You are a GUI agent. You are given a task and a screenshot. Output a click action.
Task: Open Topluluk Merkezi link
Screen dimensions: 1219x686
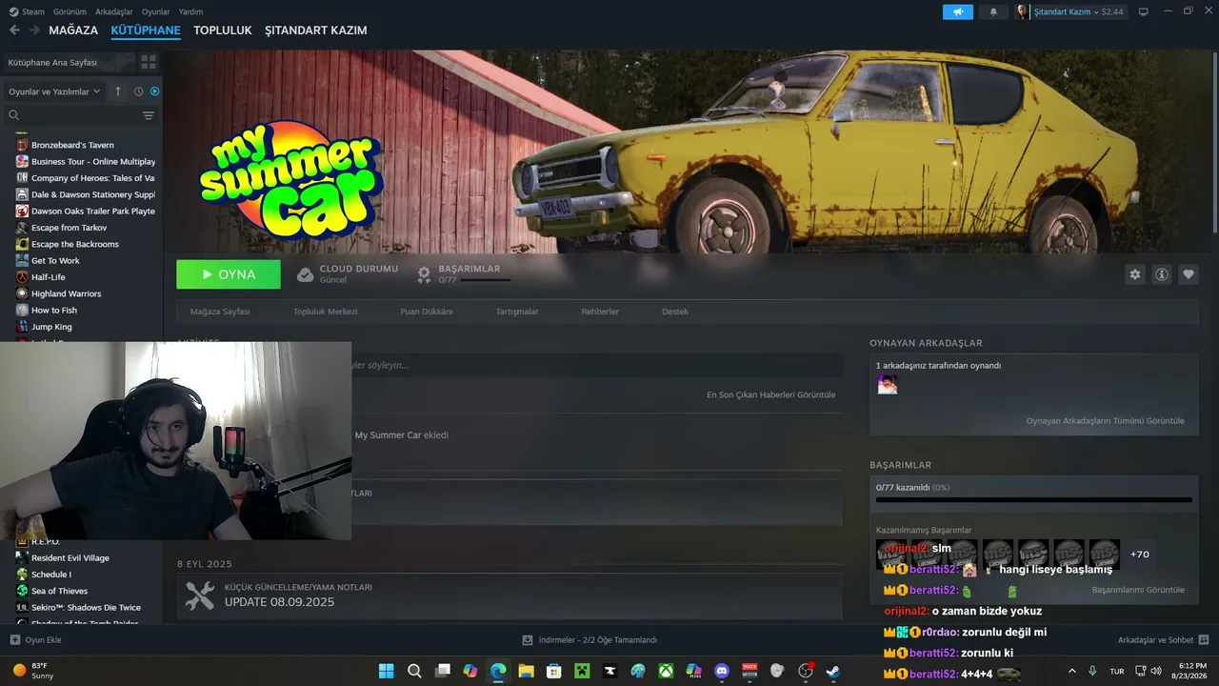(326, 312)
